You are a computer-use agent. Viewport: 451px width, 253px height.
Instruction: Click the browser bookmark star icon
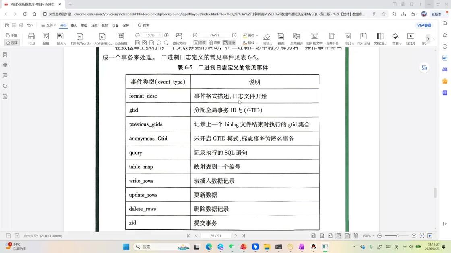click(x=384, y=14)
